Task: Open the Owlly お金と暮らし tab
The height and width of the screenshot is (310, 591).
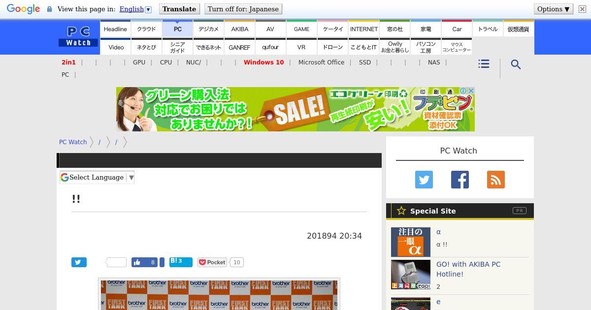Action: (x=394, y=47)
